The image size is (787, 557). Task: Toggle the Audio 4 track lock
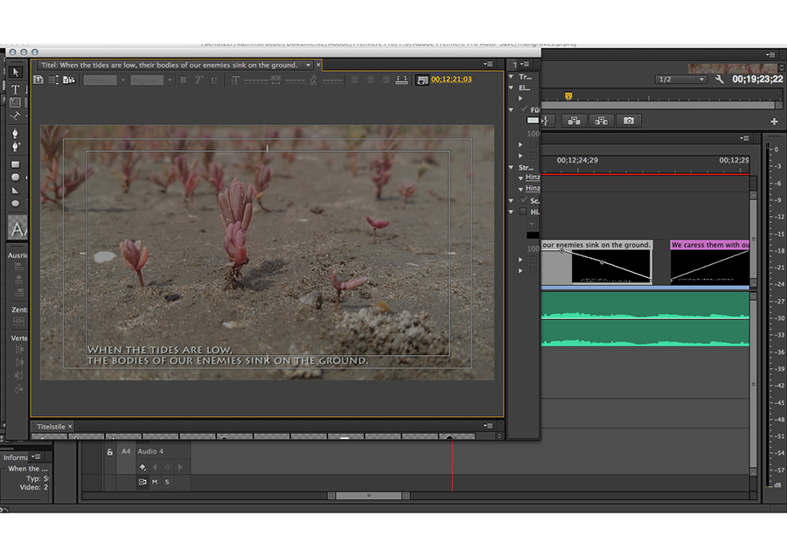[x=110, y=452]
